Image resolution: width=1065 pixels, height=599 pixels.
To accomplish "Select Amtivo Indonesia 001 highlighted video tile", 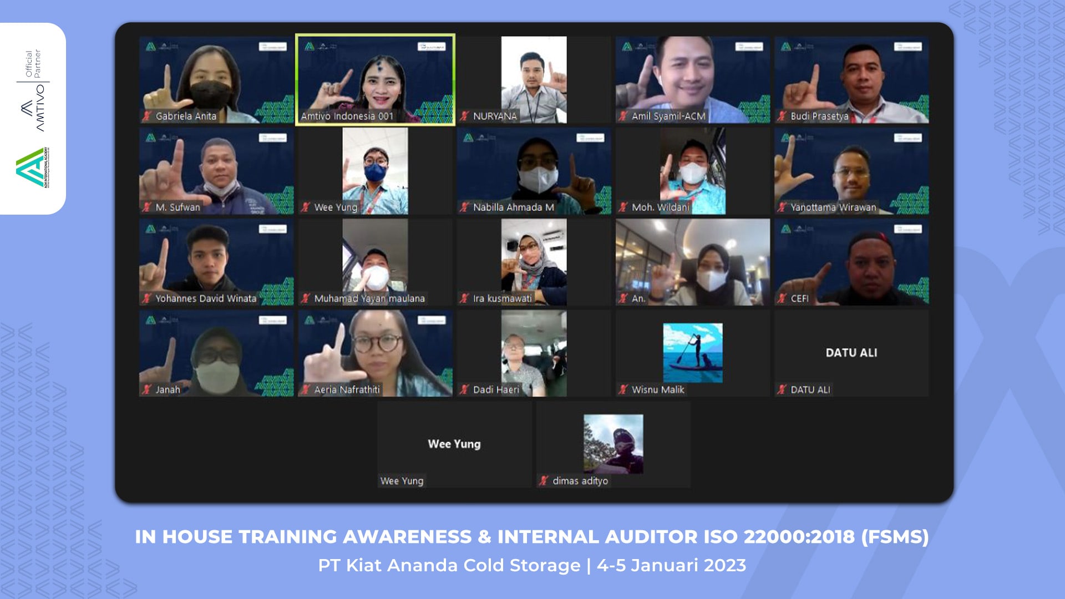I will point(376,79).
